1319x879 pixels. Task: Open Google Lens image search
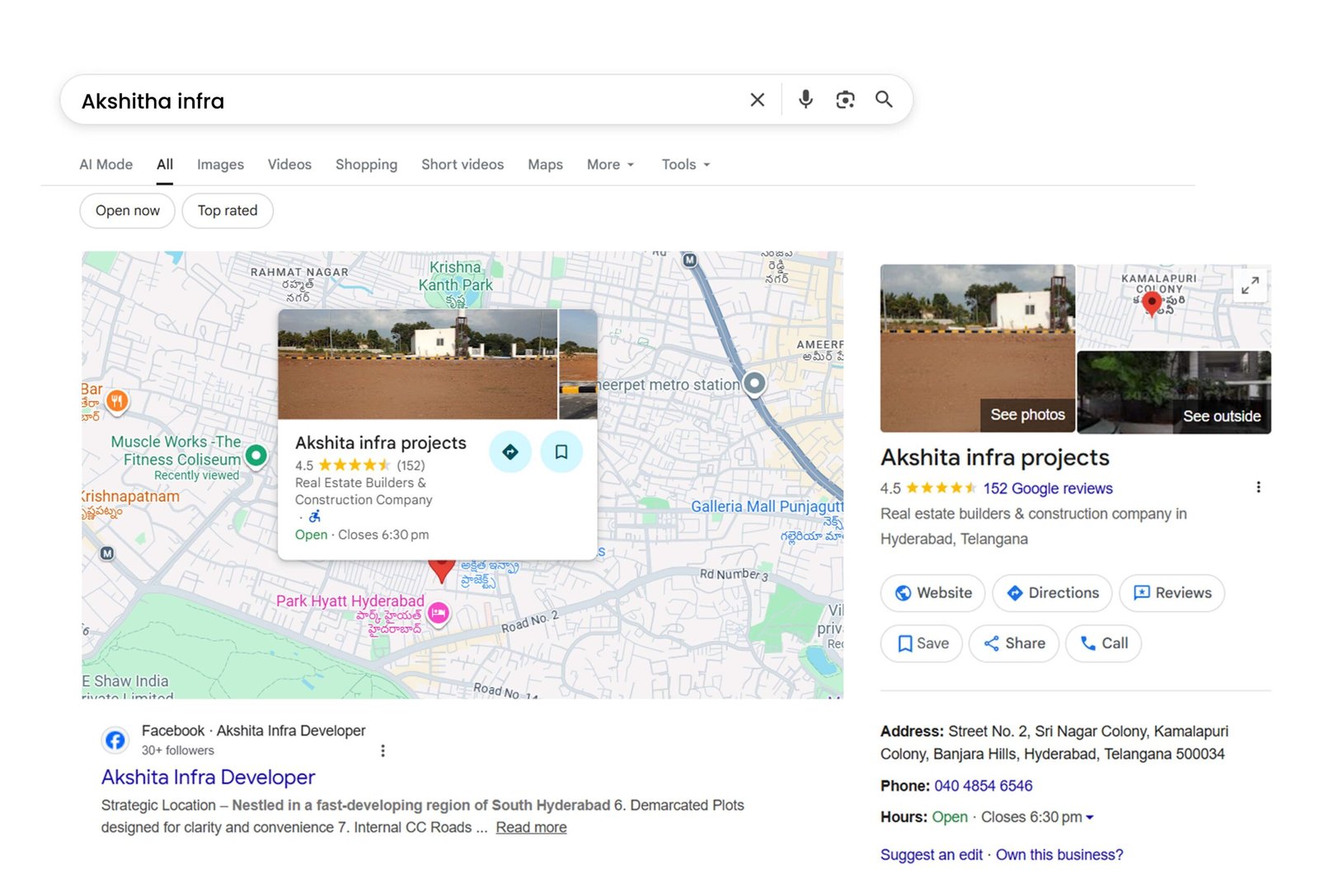[845, 99]
